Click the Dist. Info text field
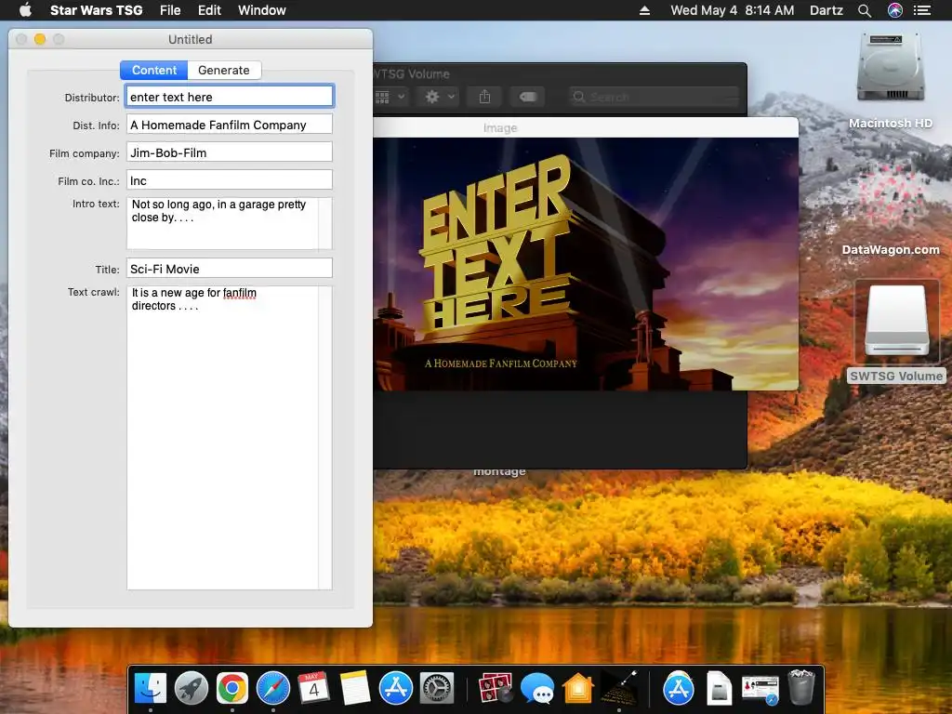Image resolution: width=952 pixels, height=714 pixels. pos(230,125)
